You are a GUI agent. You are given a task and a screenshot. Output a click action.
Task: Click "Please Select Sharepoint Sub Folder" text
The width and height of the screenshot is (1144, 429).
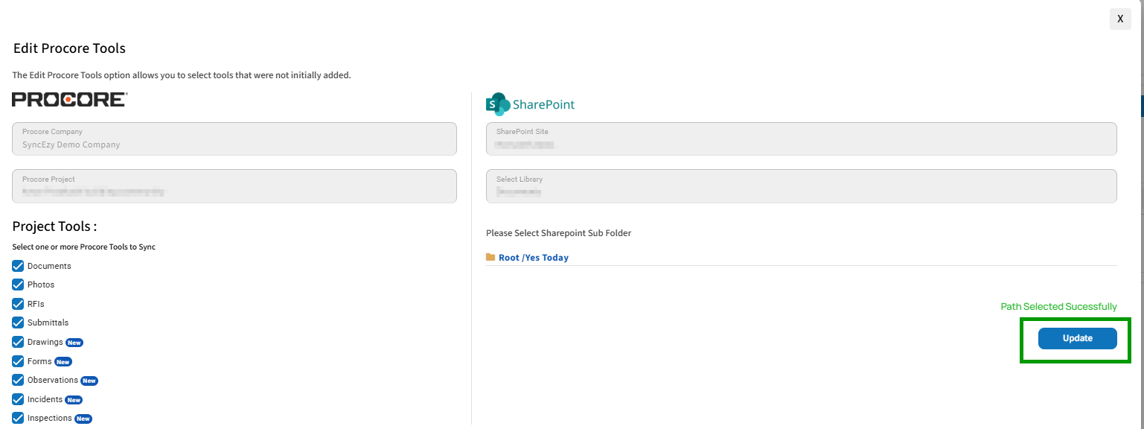pyautogui.click(x=558, y=233)
